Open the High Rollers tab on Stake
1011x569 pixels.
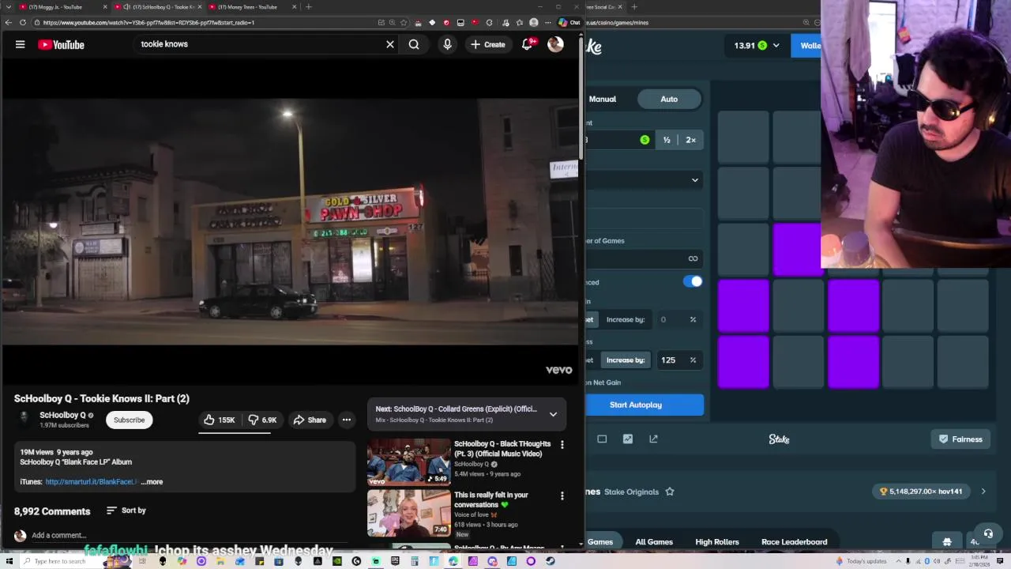pos(717,542)
